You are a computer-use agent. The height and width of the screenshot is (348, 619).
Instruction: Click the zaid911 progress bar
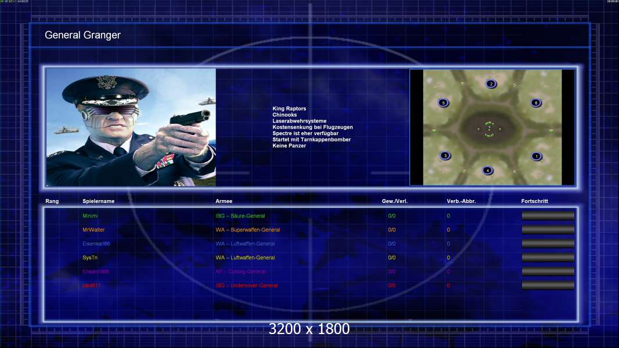tap(548, 285)
